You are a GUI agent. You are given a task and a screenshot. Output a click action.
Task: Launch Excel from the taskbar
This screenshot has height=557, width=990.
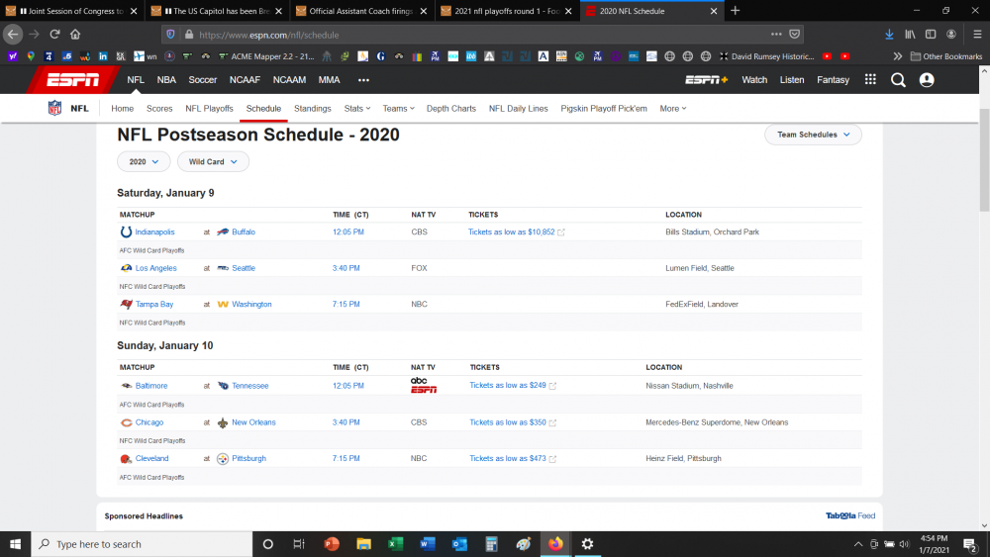tap(394, 544)
